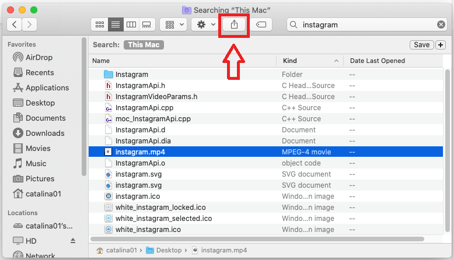Select the InstagramApi.dia file

pyautogui.click(x=266, y=141)
